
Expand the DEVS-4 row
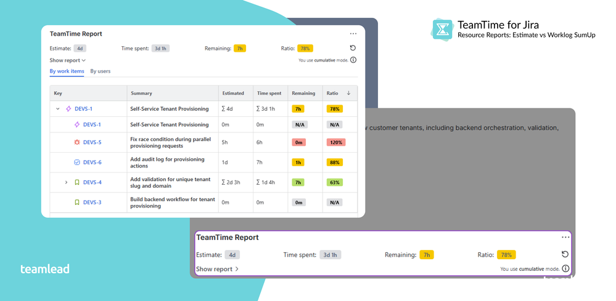tap(66, 182)
